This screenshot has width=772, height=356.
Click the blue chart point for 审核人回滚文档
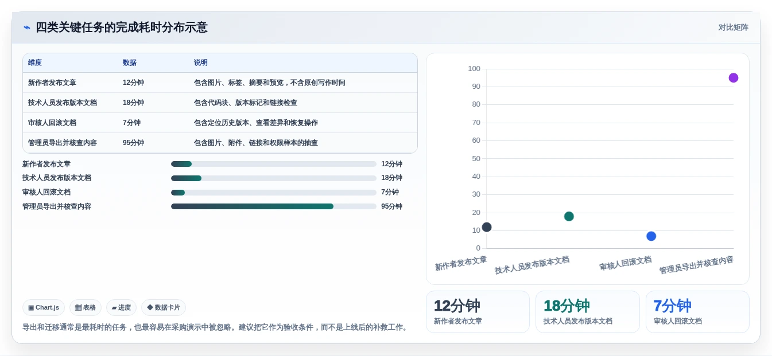coord(651,236)
